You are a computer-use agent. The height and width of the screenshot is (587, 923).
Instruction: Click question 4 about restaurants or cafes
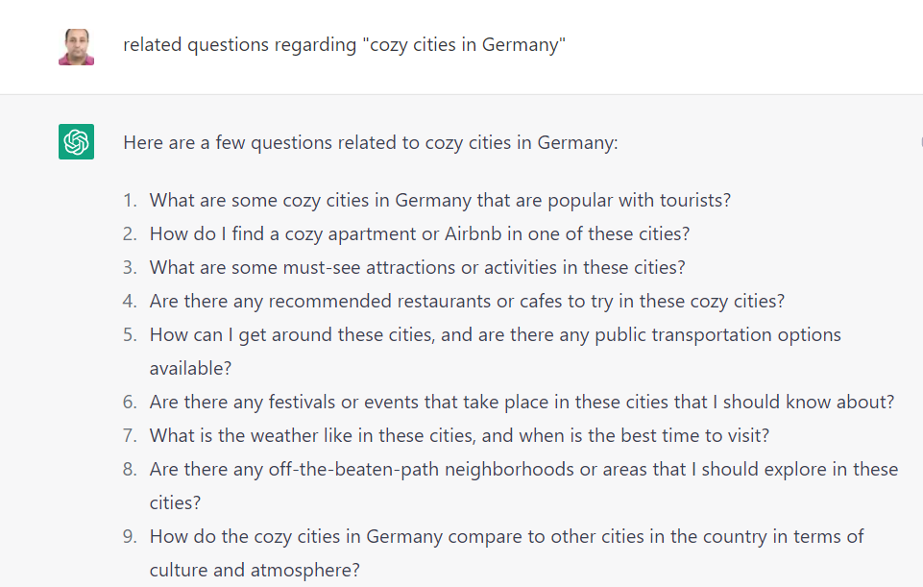[x=467, y=301]
